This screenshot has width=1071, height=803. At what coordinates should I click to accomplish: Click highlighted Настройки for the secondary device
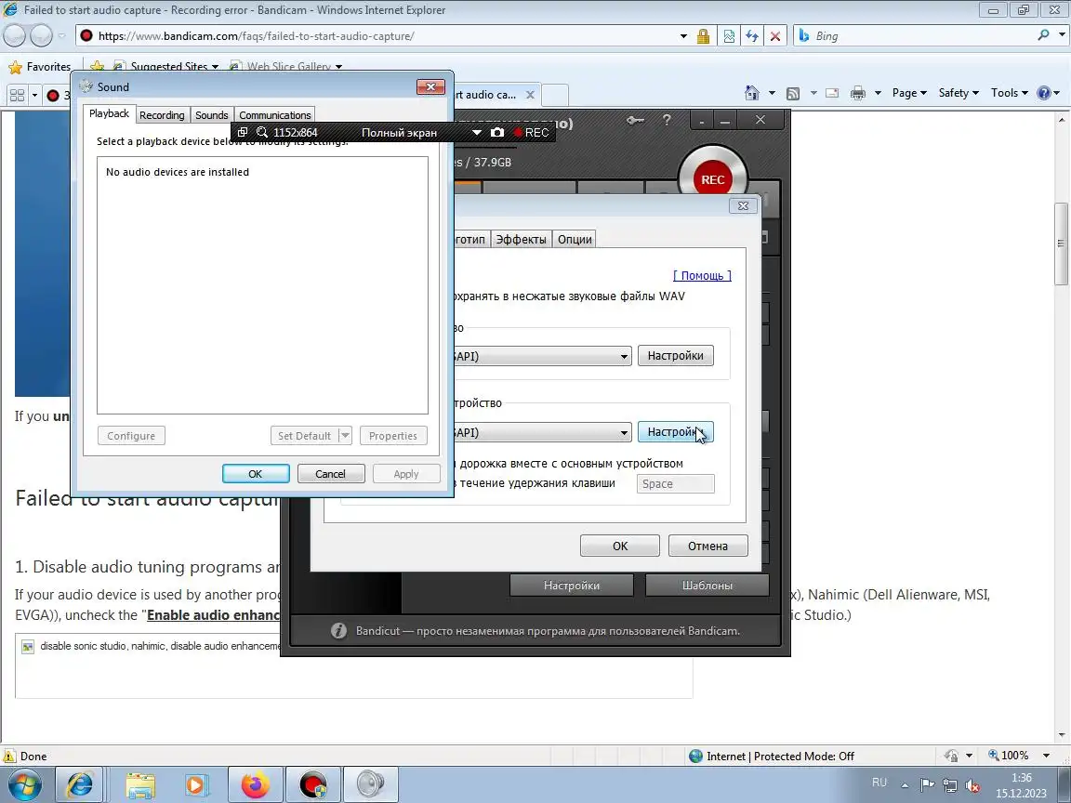point(676,432)
